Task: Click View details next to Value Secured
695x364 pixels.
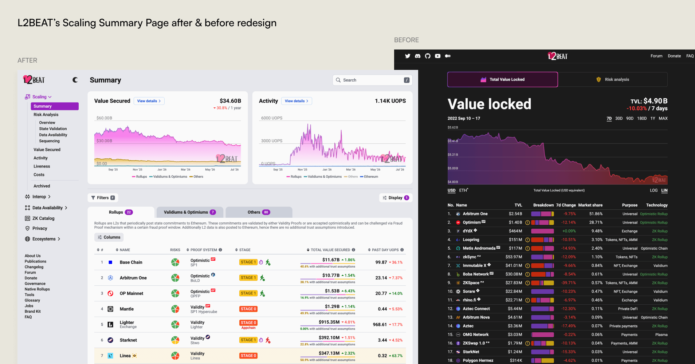Action: pyautogui.click(x=149, y=101)
